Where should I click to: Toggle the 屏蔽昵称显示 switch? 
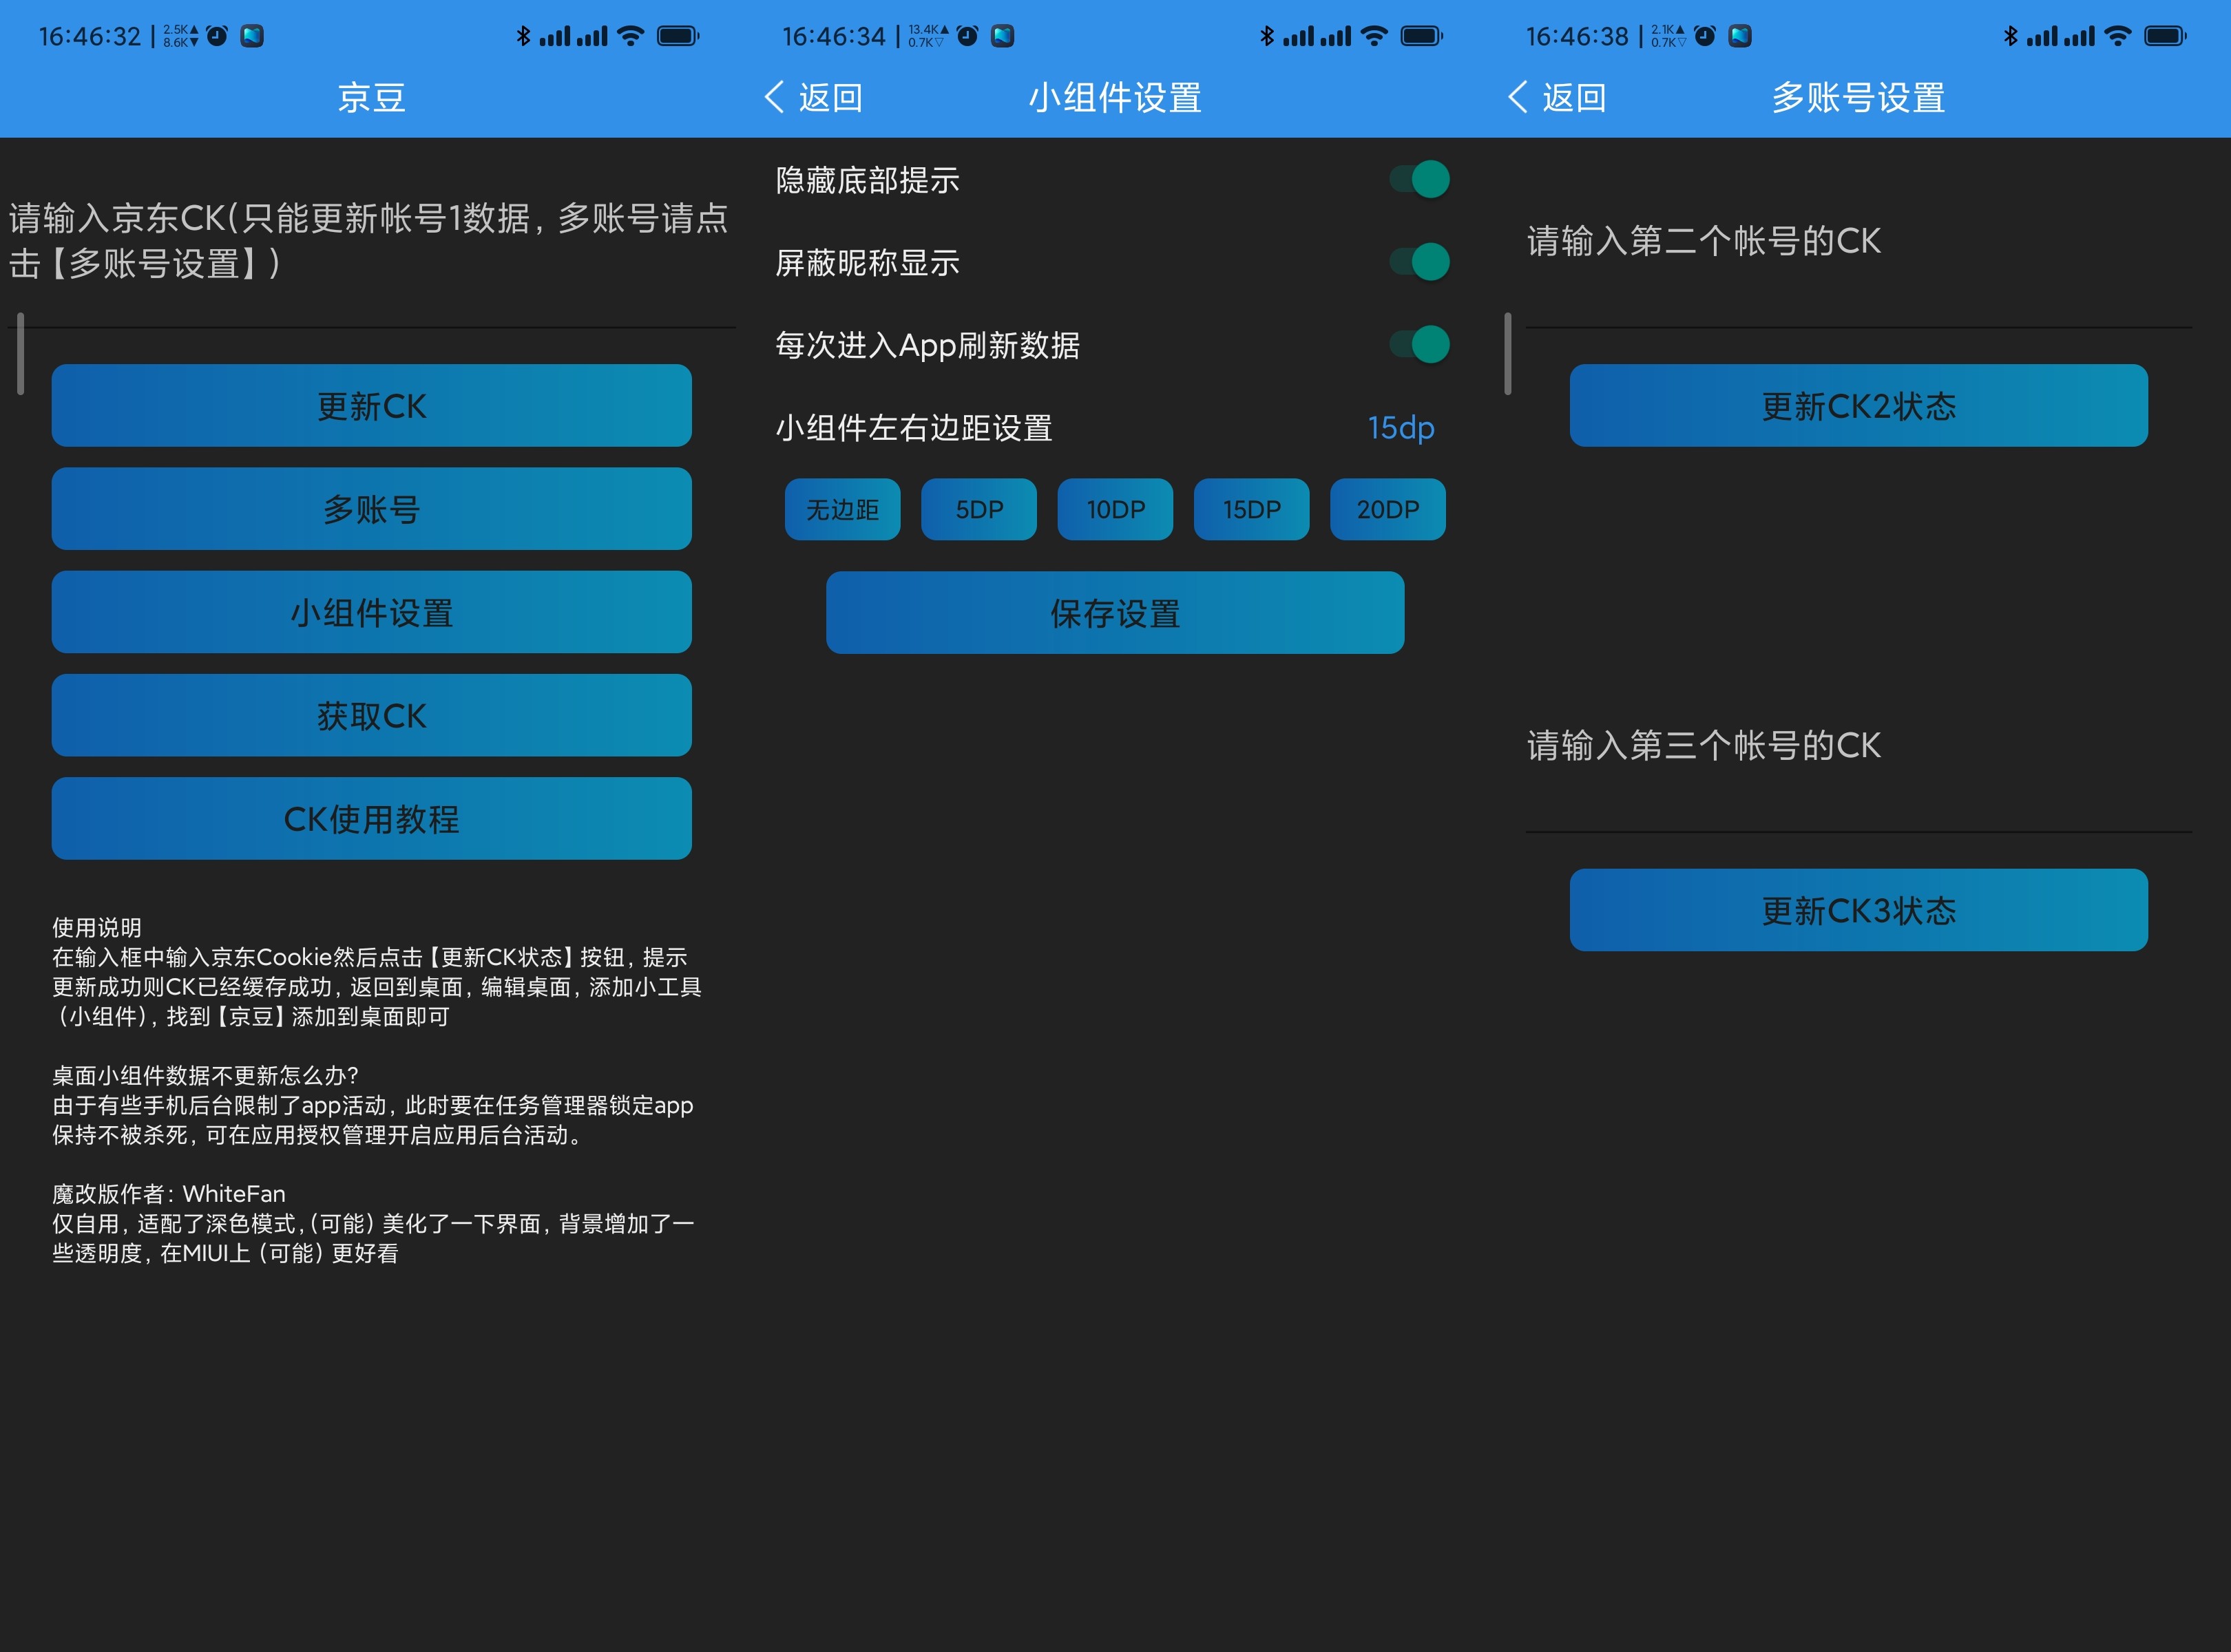pos(1420,262)
